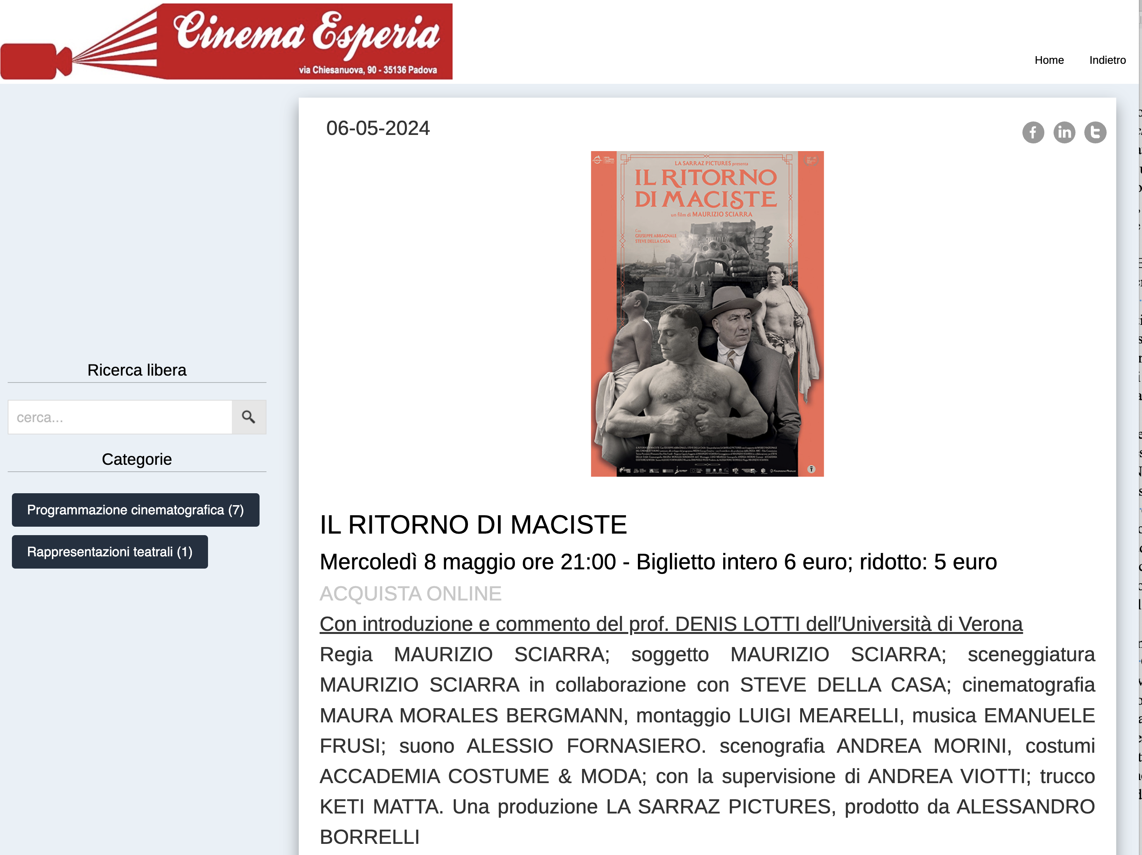Open the DENIS LOTTI introduction link
The image size is (1142, 855).
pos(671,624)
